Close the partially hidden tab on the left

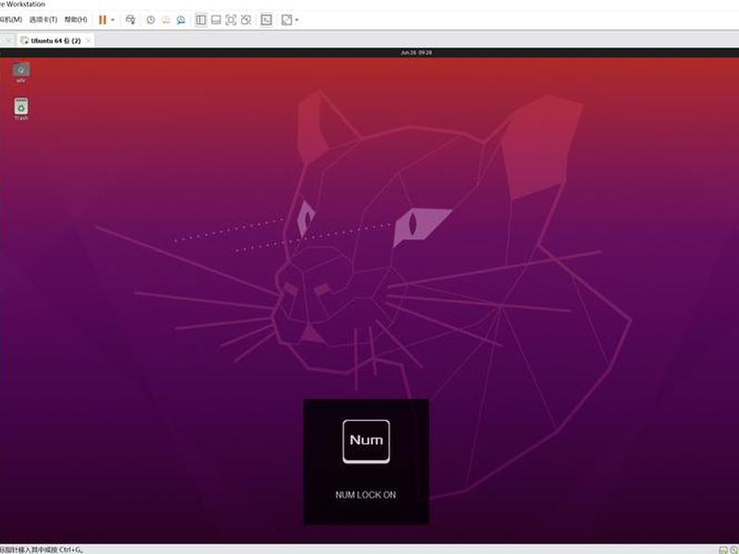tap(8, 41)
